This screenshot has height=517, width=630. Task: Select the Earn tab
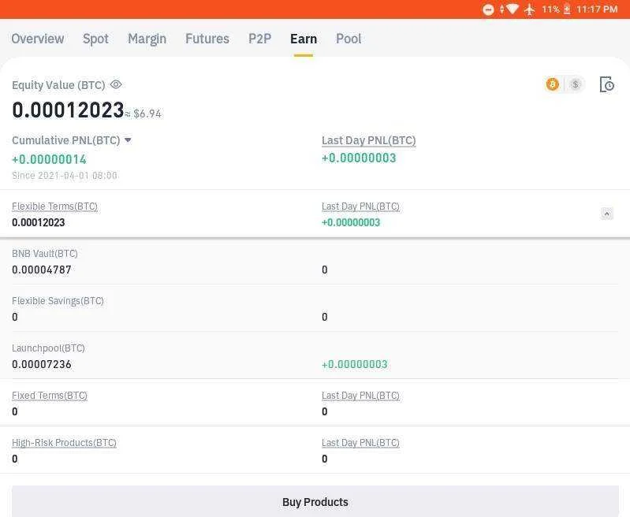tap(304, 39)
